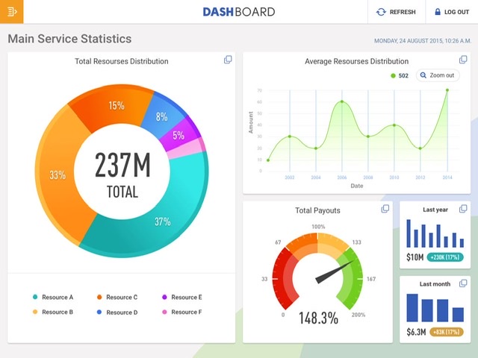The image size is (478, 358).
Task: Expand the Last year panel
Action: [x=464, y=209]
